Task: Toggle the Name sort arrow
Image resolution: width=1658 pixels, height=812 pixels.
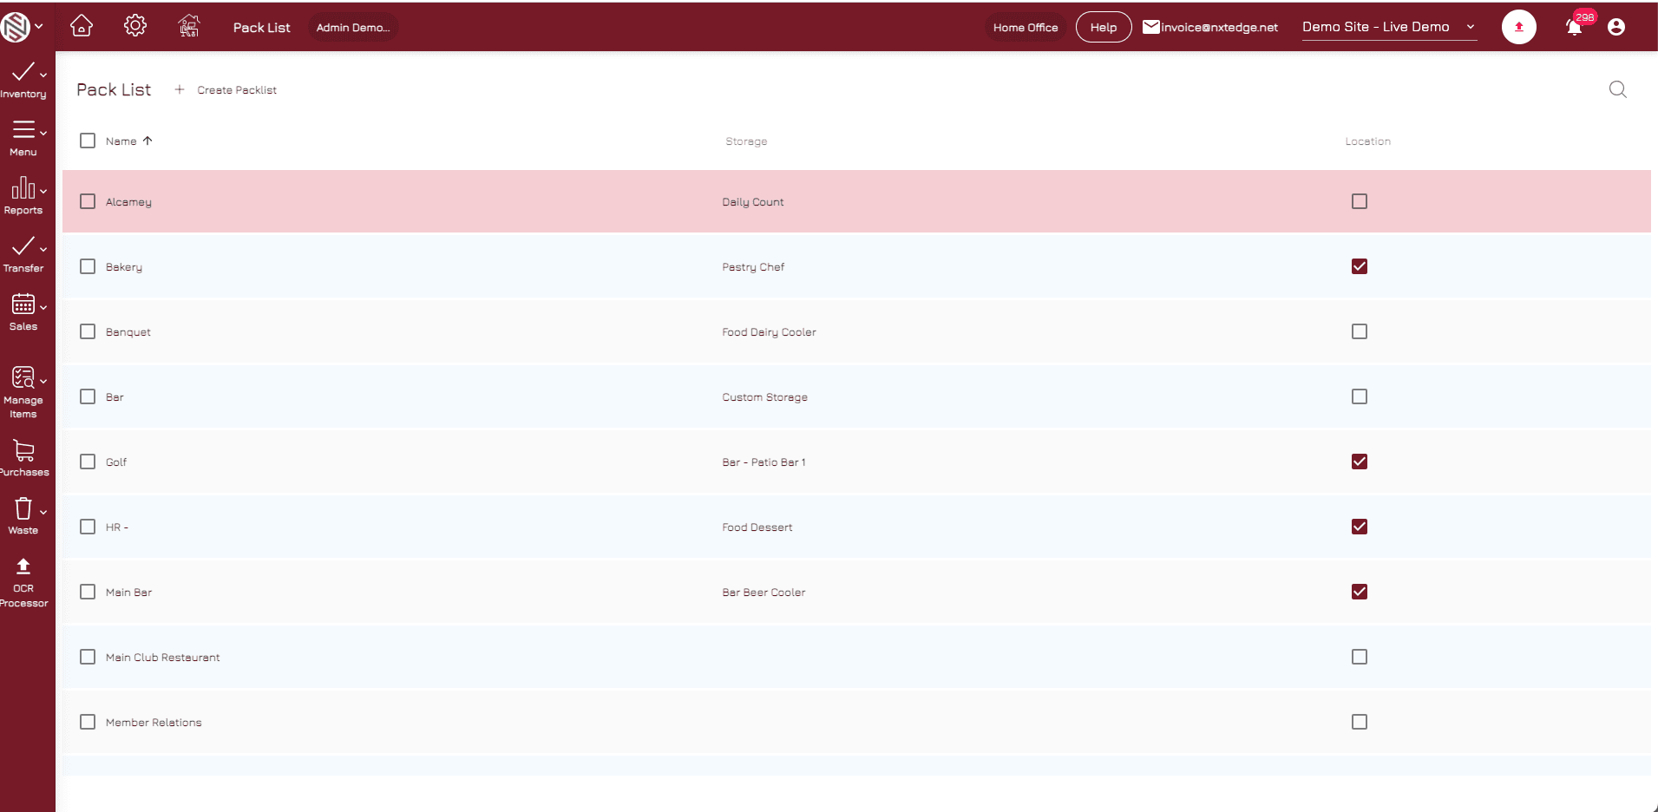Action: (147, 141)
